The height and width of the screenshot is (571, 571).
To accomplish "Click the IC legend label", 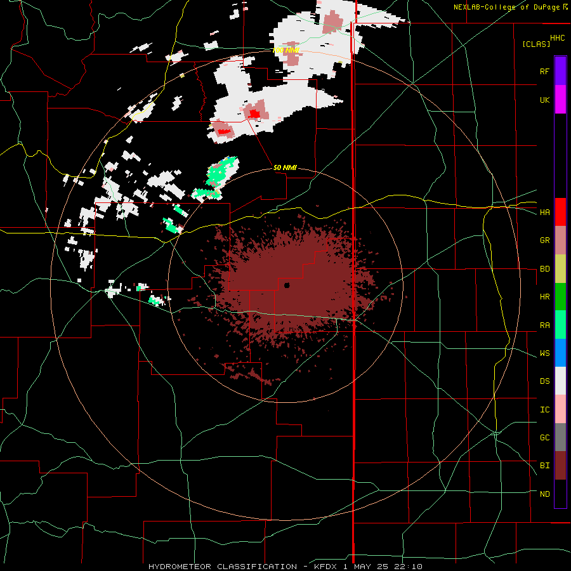I will pos(544,410).
